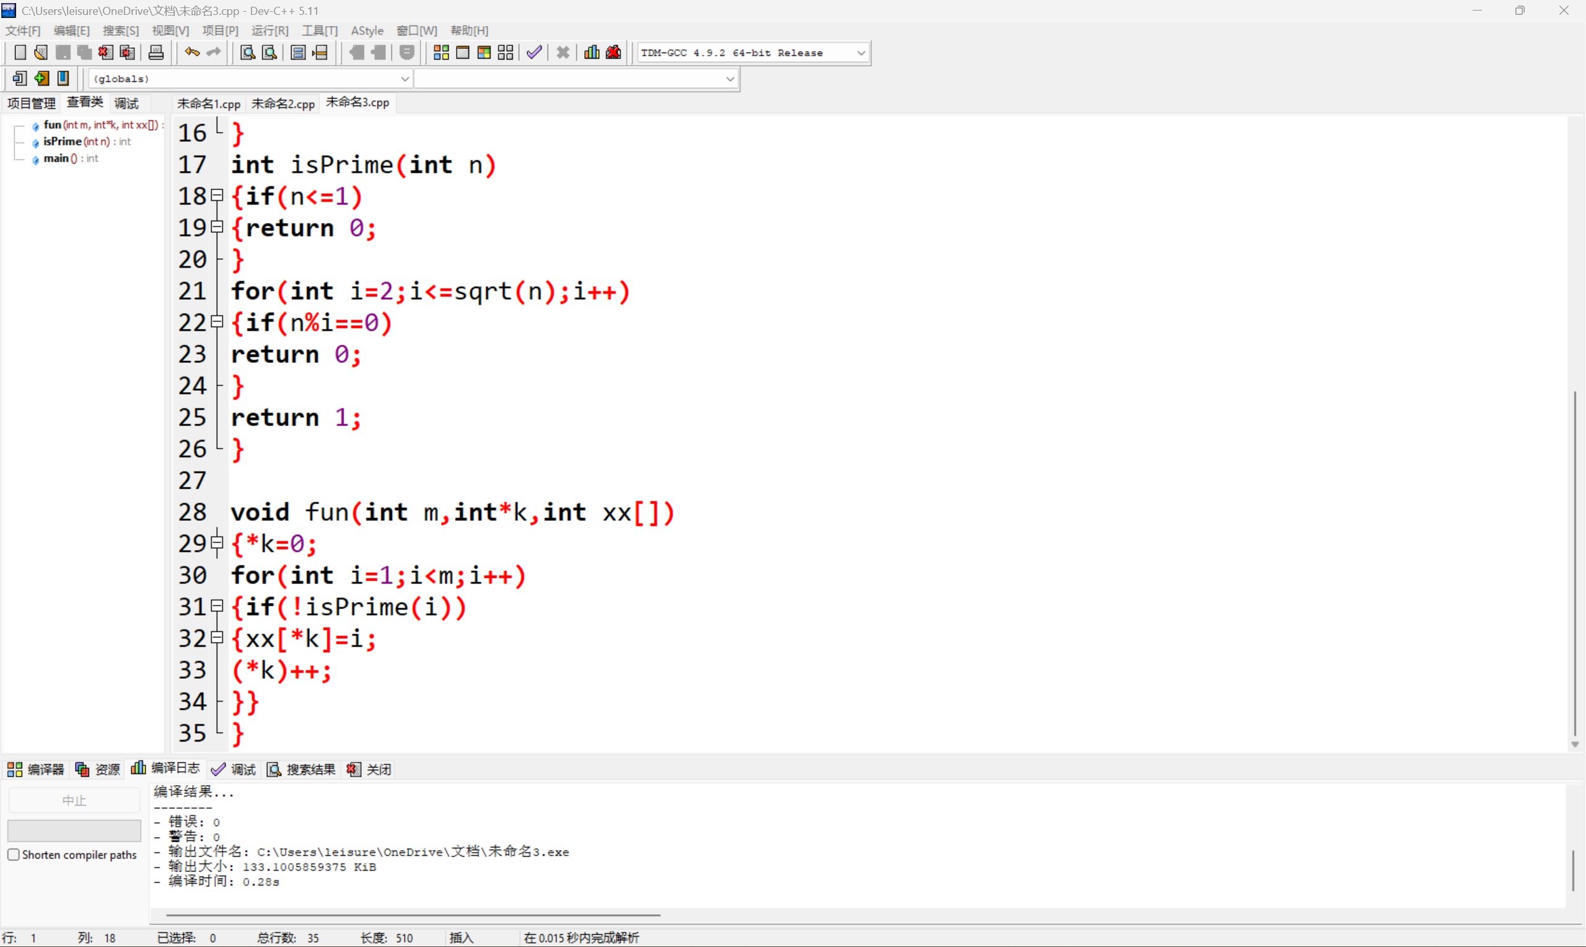Click the Find icon in the toolbar
Viewport: 1586px width, 947px height.
point(247,52)
